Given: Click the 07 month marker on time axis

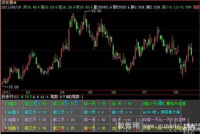Looking at the screenshot, I should tap(145, 92).
